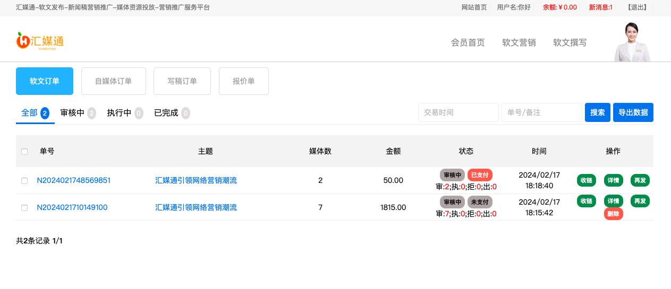
Task: Click 详情 for order N2024021710149100
Action: click(614, 201)
